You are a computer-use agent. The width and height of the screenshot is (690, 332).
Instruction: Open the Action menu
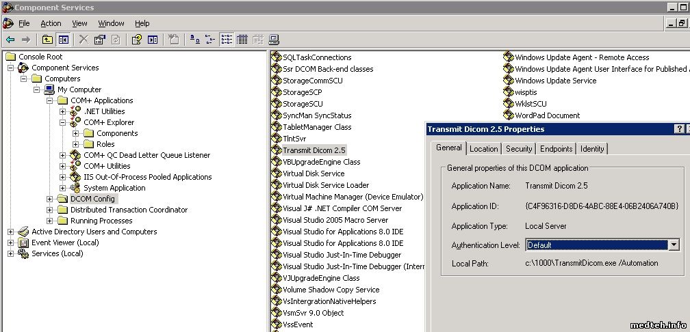click(x=51, y=23)
